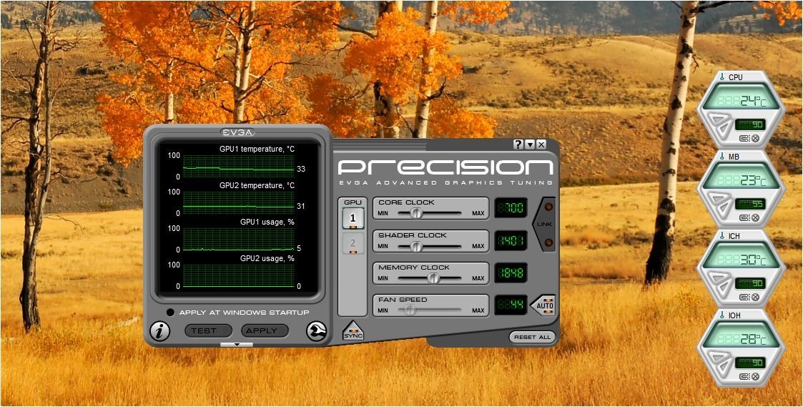Viewport: 803px width, 407px height.
Task: Click the Shader Clock slider handle
Action: 416,246
